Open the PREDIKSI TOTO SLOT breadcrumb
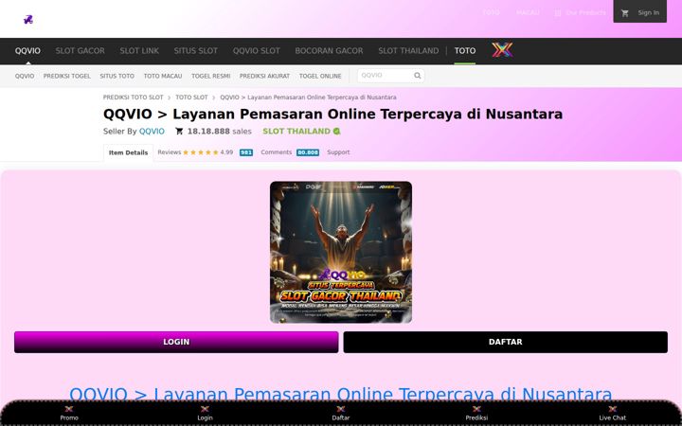The height and width of the screenshot is (426, 682). [x=134, y=98]
